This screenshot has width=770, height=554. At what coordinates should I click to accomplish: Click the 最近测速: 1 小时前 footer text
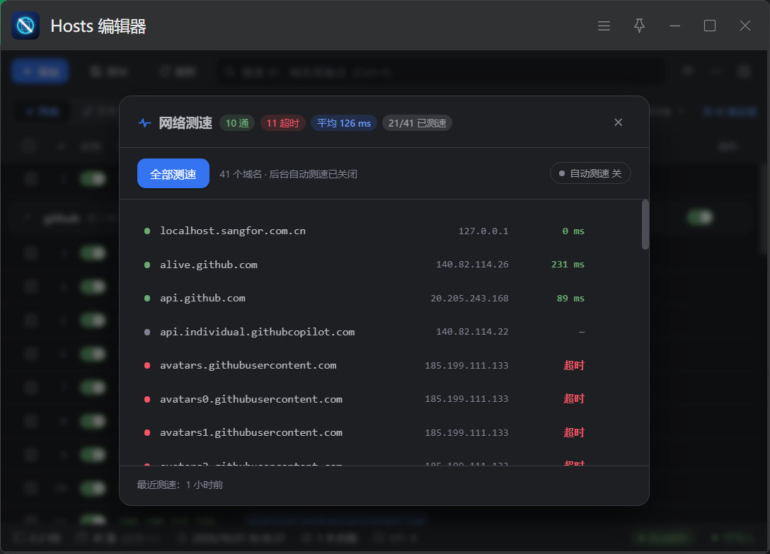click(x=180, y=485)
